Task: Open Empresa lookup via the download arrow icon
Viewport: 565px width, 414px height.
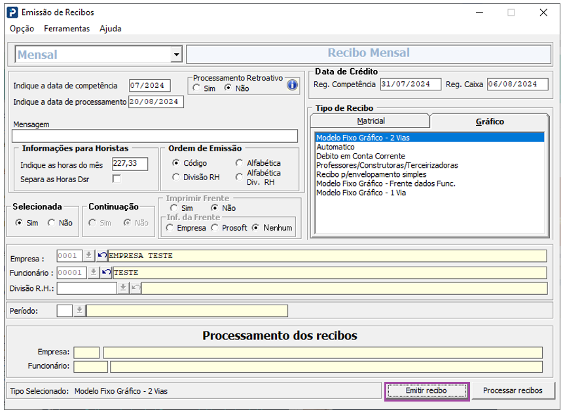Action: (x=88, y=255)
